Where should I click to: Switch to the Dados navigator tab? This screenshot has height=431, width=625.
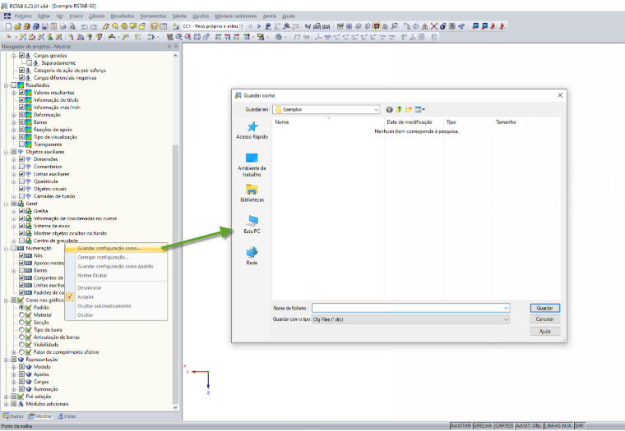13,416
